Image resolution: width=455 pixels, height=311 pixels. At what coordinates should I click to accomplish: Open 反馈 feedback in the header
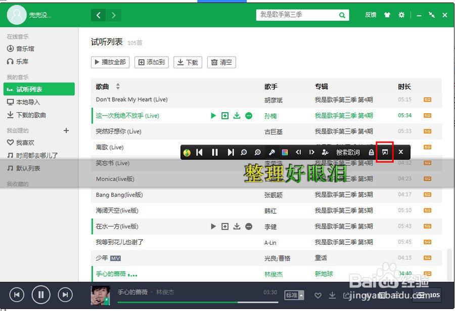[371, 15]
